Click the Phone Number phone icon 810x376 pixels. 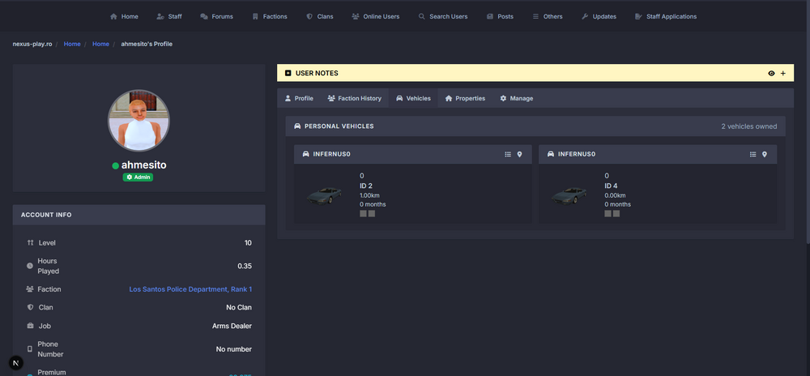point(30,349)
